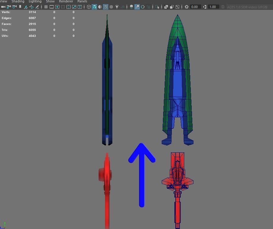Toggle Wireframe on Shaded icon
This screenshot has width=273, height=229.
[106, 7]
